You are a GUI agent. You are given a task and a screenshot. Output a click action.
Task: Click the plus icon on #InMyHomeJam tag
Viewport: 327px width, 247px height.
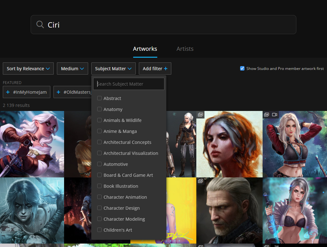[8, 92]
